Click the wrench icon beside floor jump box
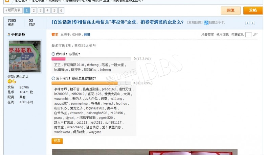Screen dimensions: 264x155 tap(255, 34)
